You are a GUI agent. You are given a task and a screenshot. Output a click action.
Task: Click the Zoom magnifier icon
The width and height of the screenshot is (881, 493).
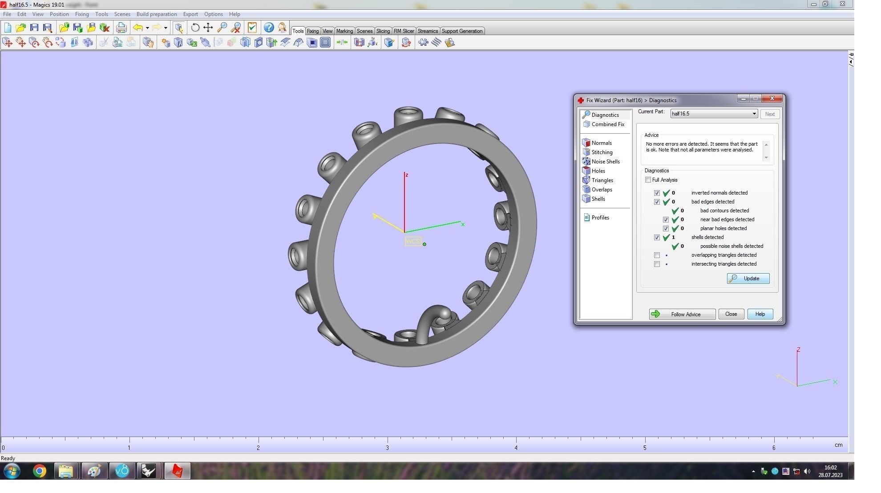pos(222,28)
